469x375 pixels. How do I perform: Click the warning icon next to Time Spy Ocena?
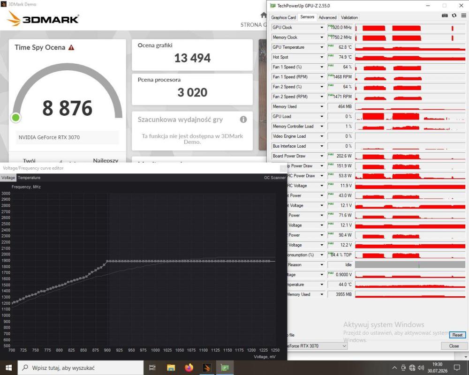pos(71,47)
